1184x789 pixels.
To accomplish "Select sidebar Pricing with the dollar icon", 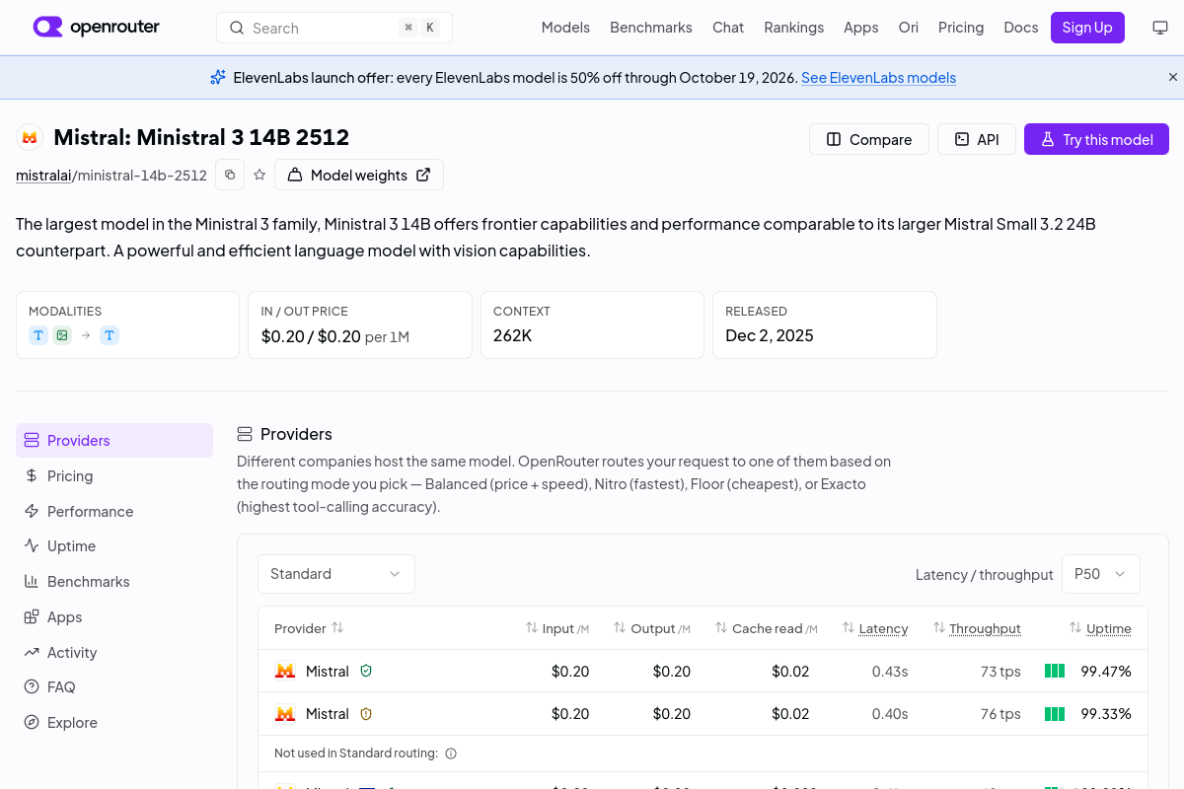I will click(114, 475).
